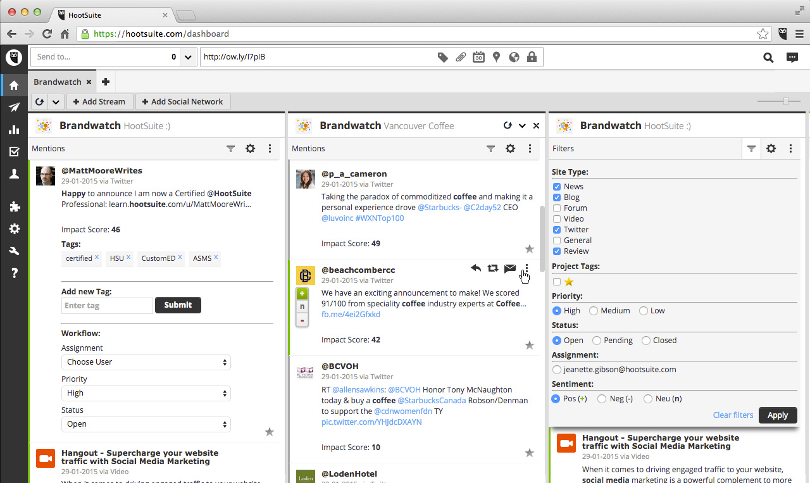Click Clear filters link
810x483 pixels.
click(733, 415)
